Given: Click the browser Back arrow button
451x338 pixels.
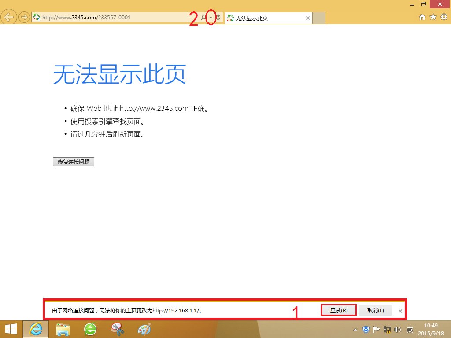Looking at the screenshot, I should coord(9,18).
